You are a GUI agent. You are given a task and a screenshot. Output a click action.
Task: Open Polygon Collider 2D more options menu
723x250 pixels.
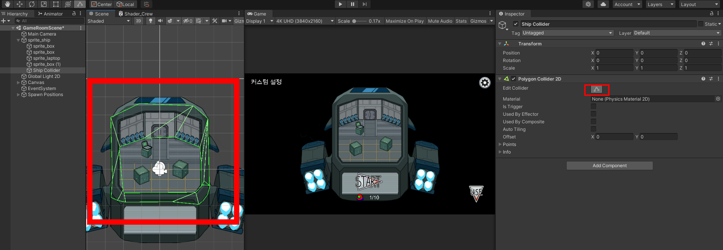point(718,79)
